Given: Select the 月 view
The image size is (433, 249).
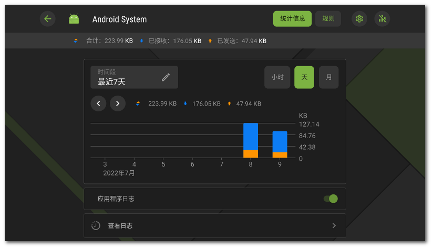Looking at the screenshot, I should (x=328, y=77).
